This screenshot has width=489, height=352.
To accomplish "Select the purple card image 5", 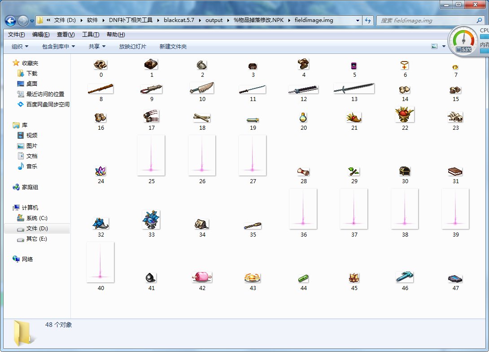I will click(354, 66).
